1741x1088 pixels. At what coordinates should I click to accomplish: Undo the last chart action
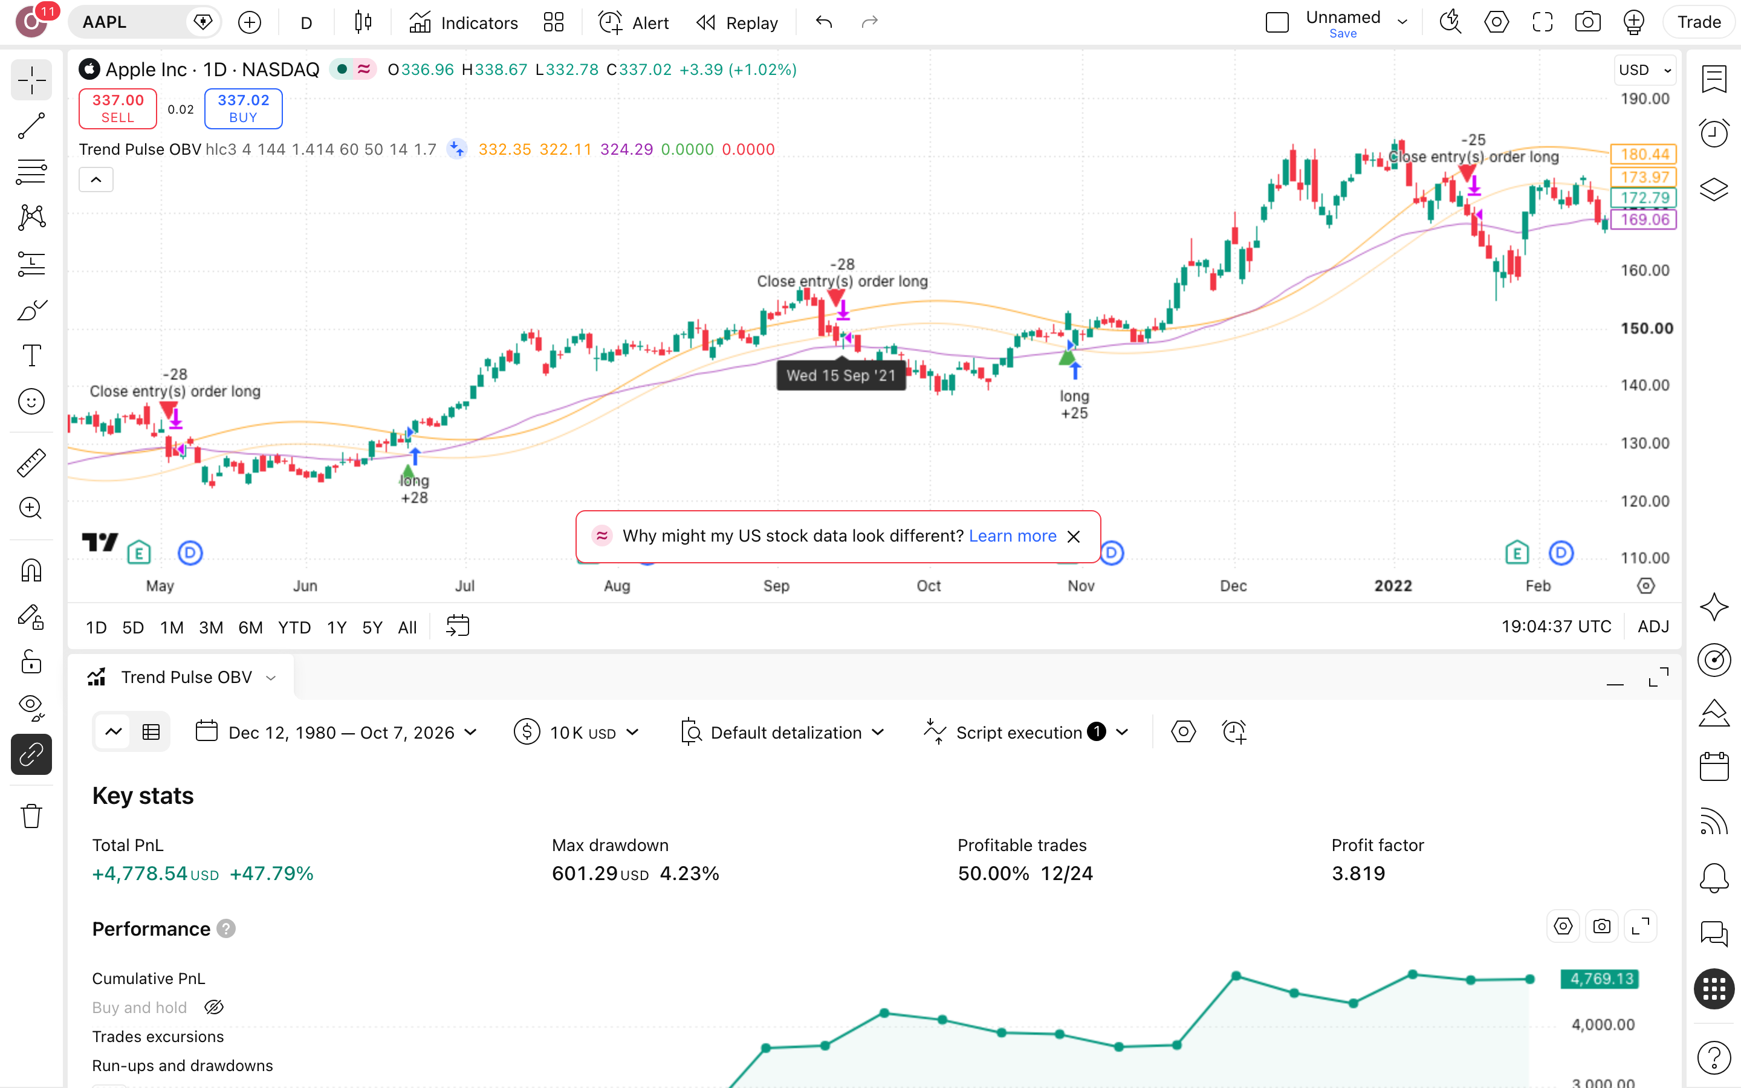coord(825,22)
